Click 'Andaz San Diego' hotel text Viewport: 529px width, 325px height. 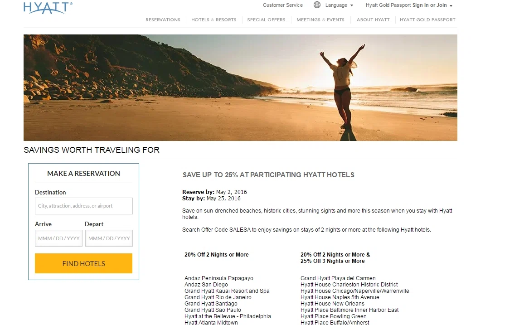206,285
